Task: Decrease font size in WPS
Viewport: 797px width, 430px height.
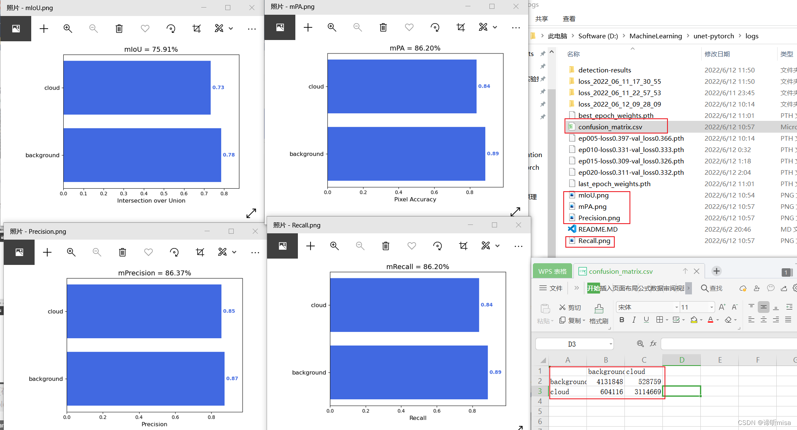Action: coord(735,307)
